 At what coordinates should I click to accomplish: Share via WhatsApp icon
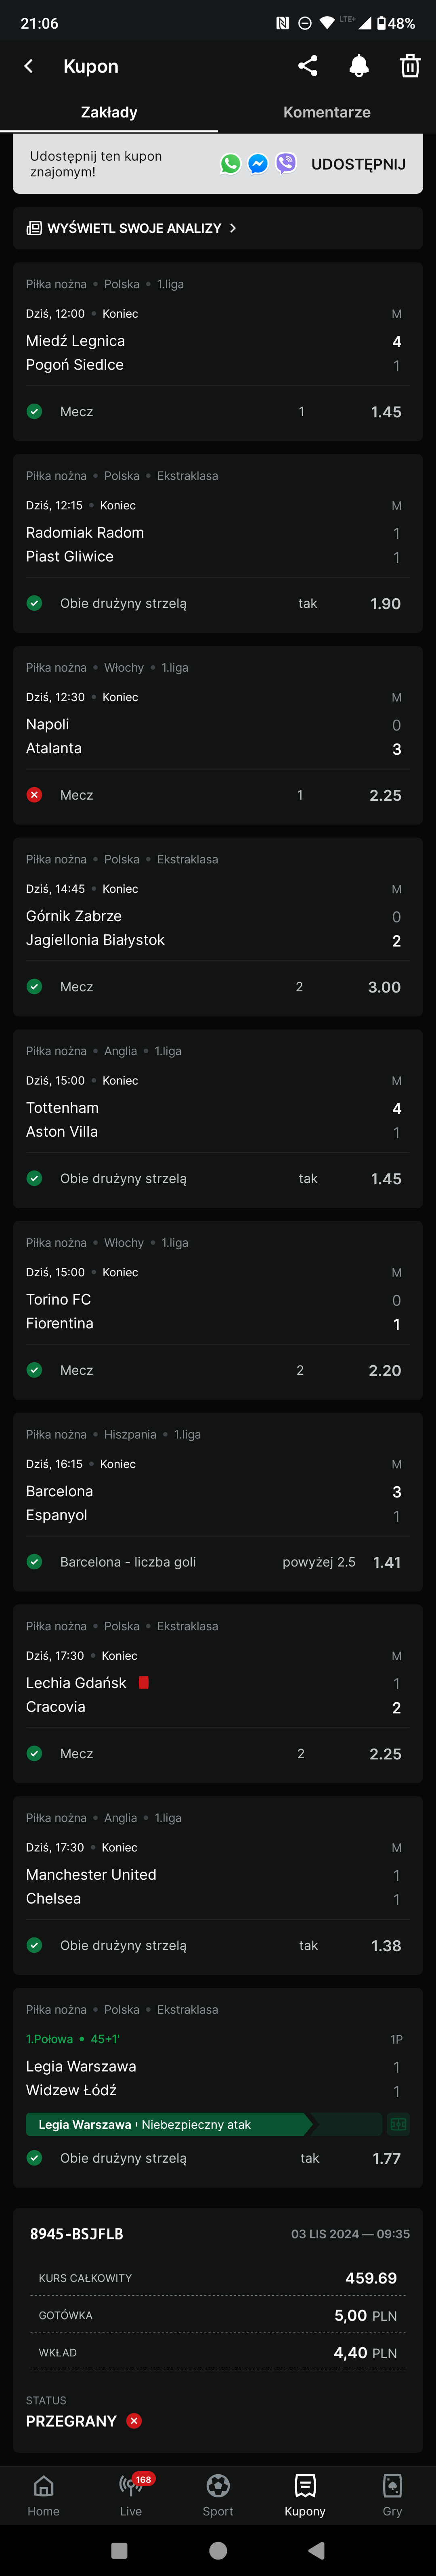(x=231, y=164)
